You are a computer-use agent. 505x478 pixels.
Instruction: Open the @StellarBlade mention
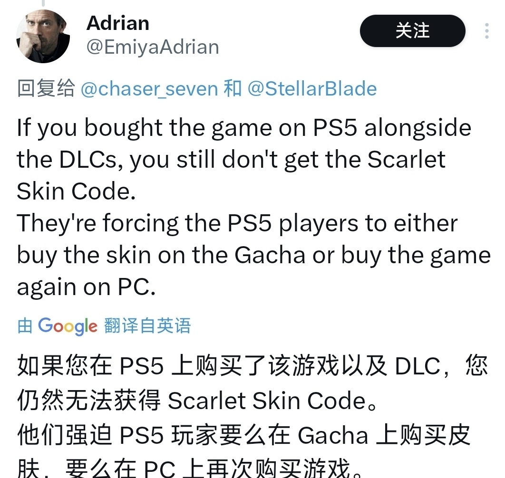(x=312, y=89)
